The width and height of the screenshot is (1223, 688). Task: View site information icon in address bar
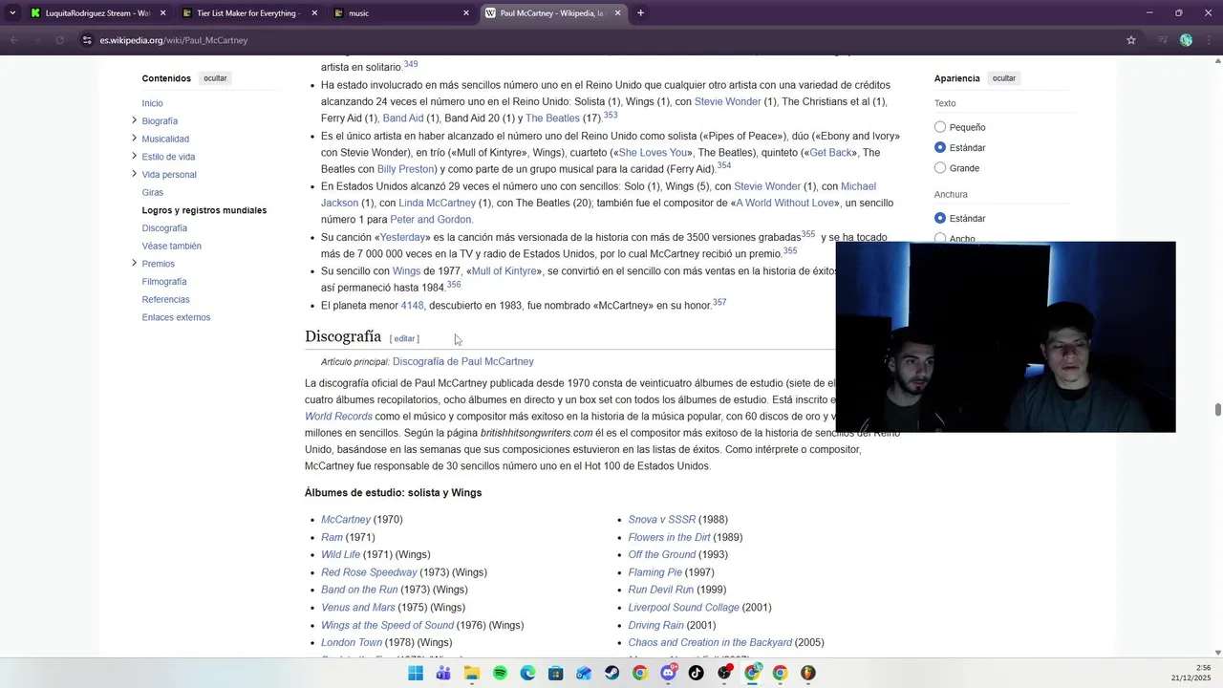(x=87, y=40)
